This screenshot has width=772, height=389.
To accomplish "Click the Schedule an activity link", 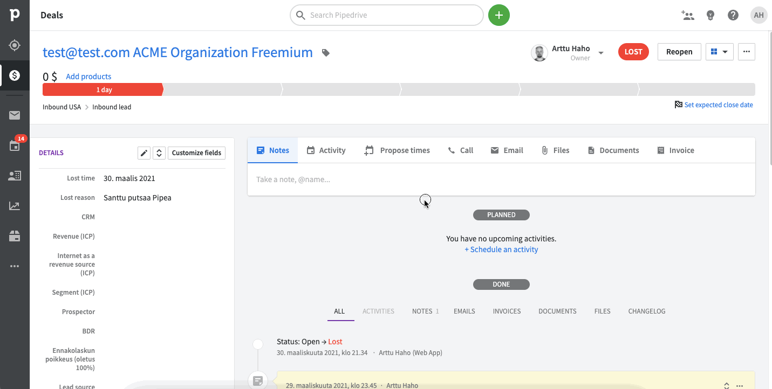I will [501, 249].
